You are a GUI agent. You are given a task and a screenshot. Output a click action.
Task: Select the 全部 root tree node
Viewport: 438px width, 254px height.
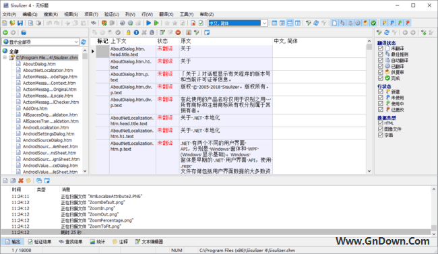(13, 51)
